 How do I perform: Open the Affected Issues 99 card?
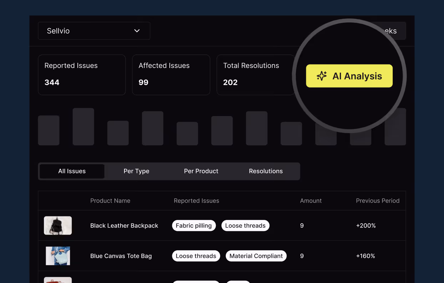point(171,75)
